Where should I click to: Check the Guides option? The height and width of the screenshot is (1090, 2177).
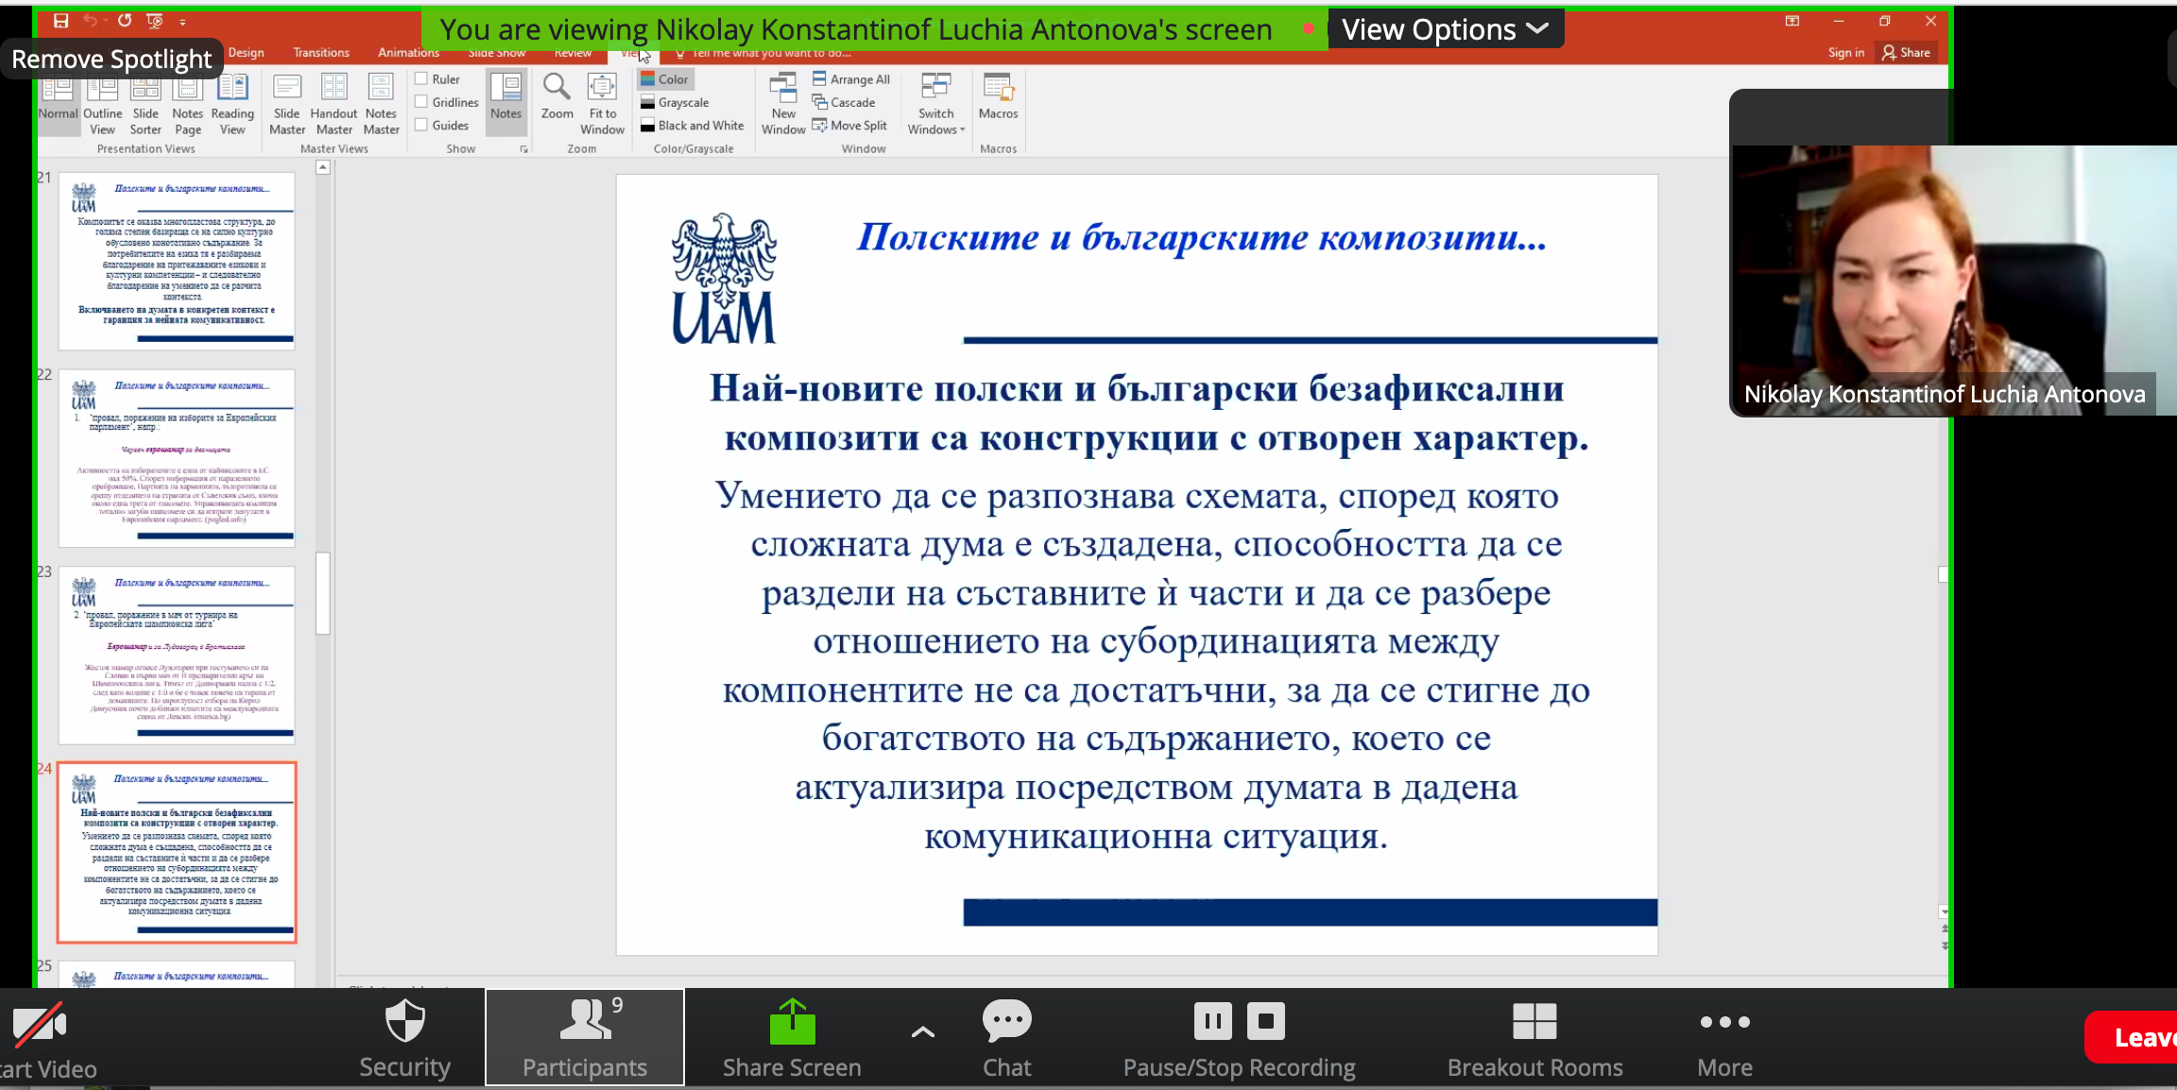coord(422,125)
